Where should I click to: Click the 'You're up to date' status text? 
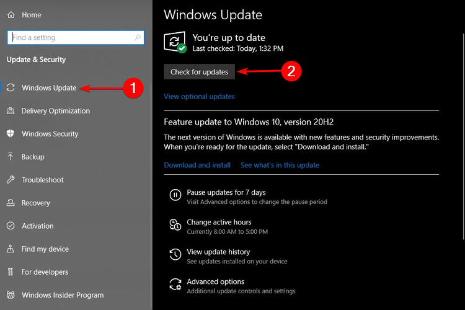coord(229,38)
